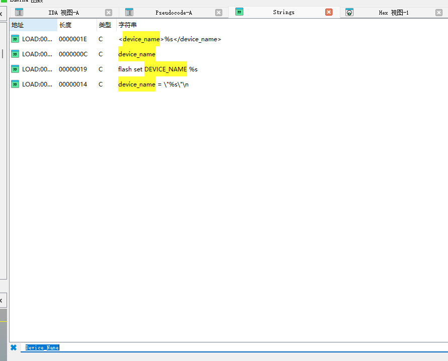Click string icon of flash set DEVICE_NAME row
The height and width of the screenshot is (361, 448).
[15, 69]
